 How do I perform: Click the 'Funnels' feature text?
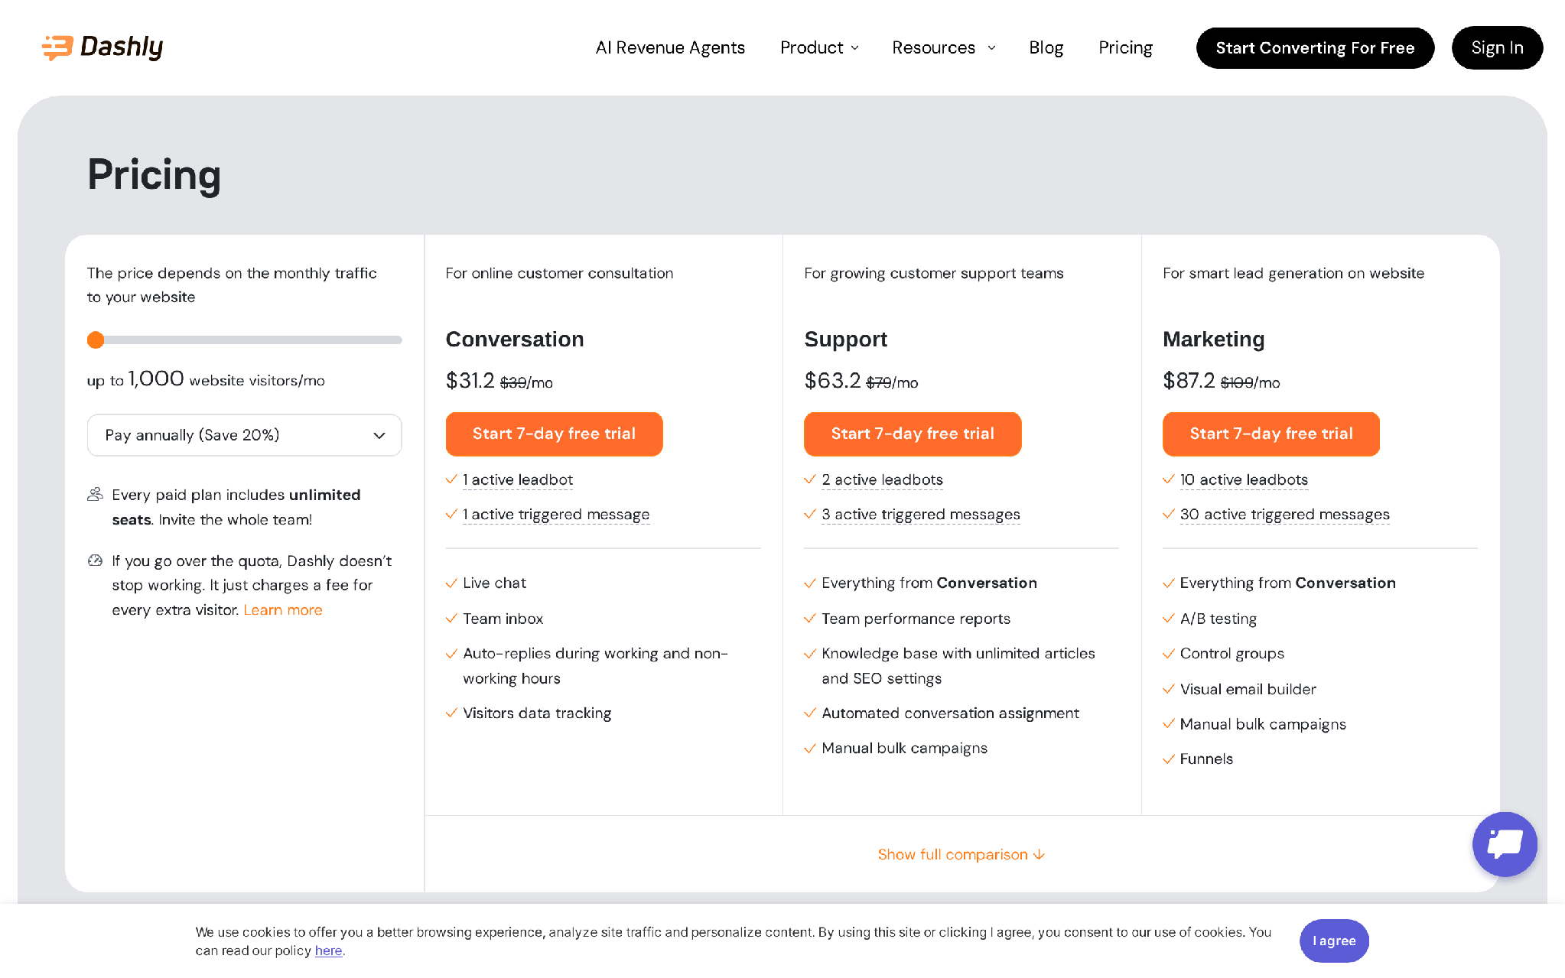pyautogui.click(x=1206, y=759)
